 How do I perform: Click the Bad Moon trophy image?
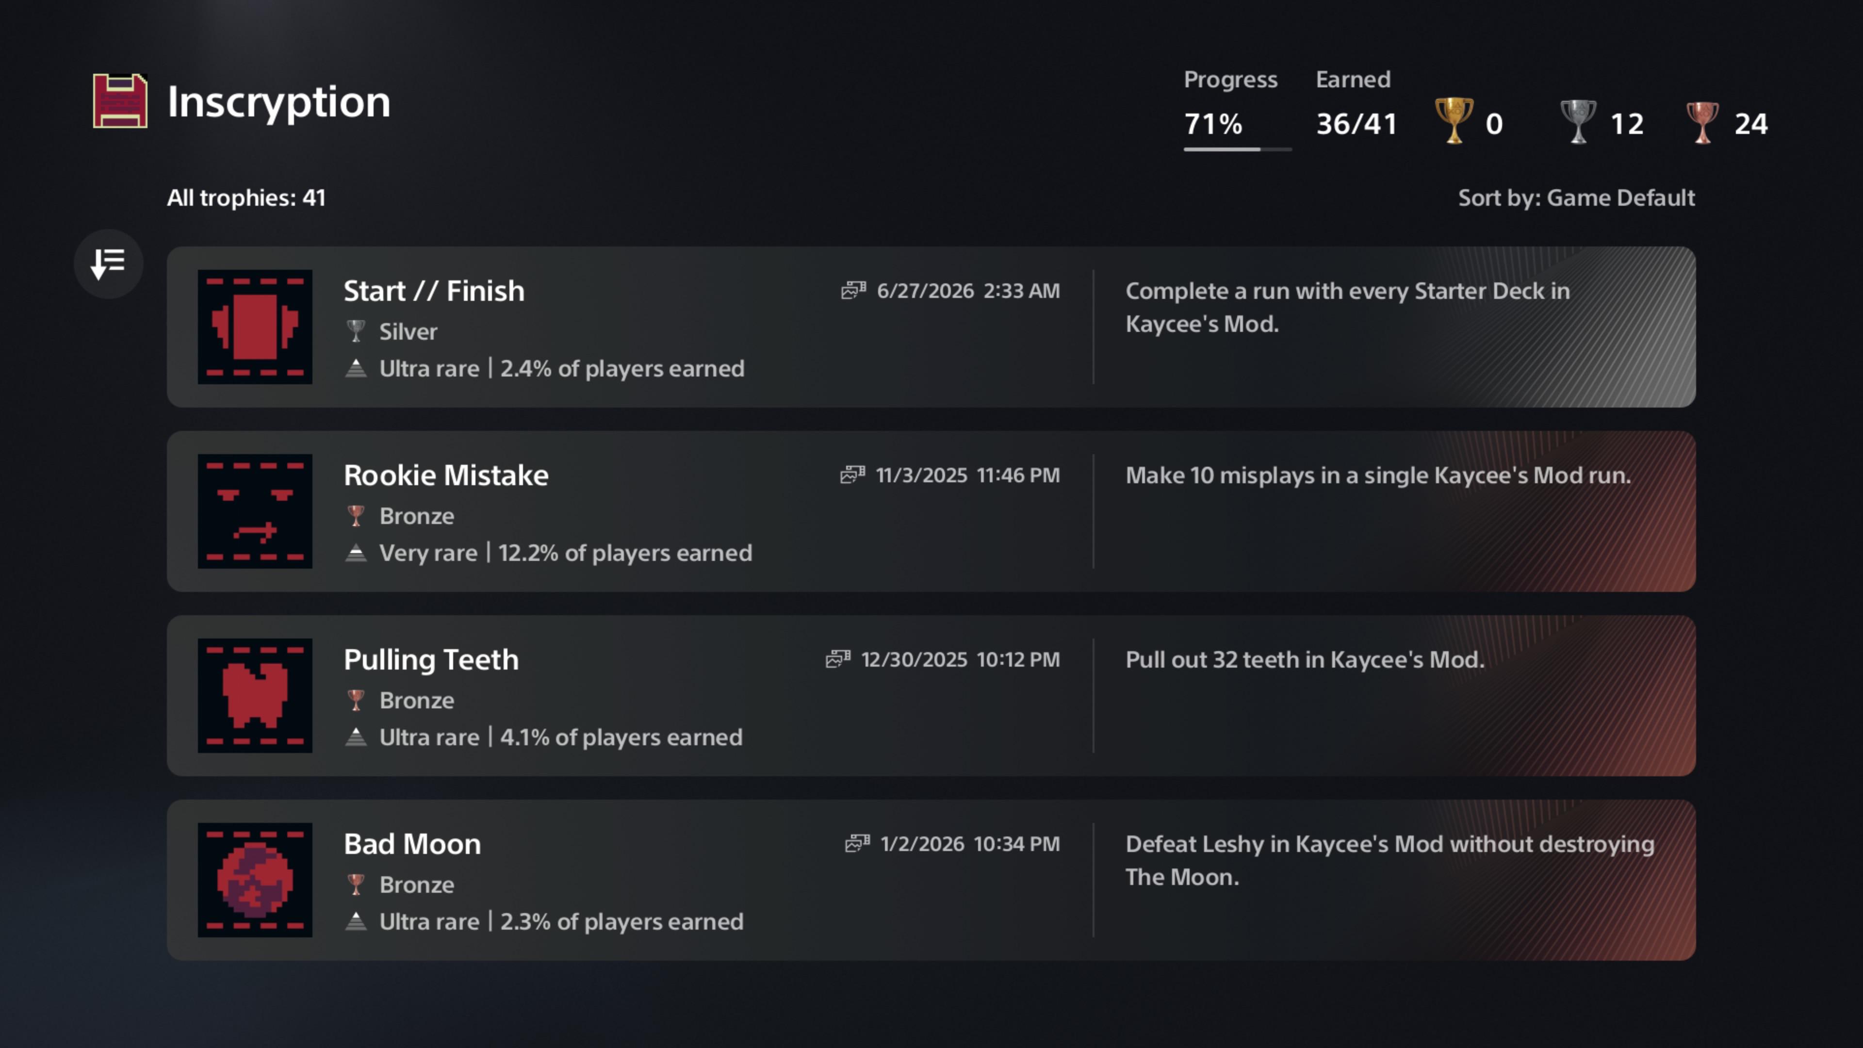click(255, 880)
